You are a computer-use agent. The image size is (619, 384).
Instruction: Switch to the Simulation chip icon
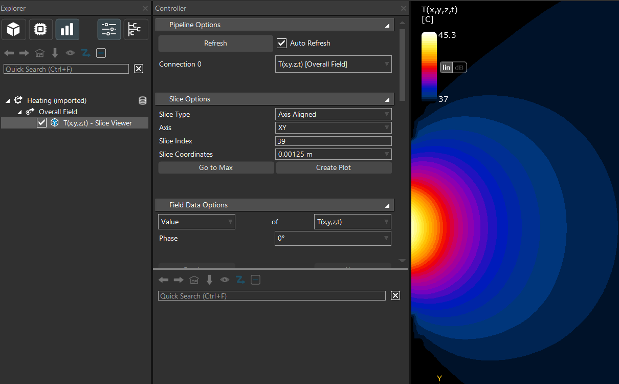tap(40, 30)
